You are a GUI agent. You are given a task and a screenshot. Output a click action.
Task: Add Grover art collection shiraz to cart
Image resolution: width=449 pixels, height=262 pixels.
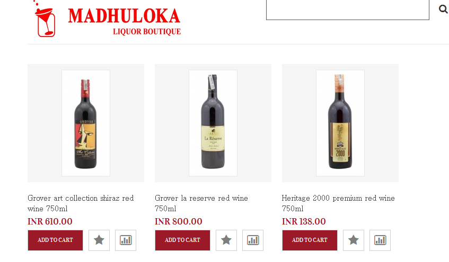(x=55, y=240)
